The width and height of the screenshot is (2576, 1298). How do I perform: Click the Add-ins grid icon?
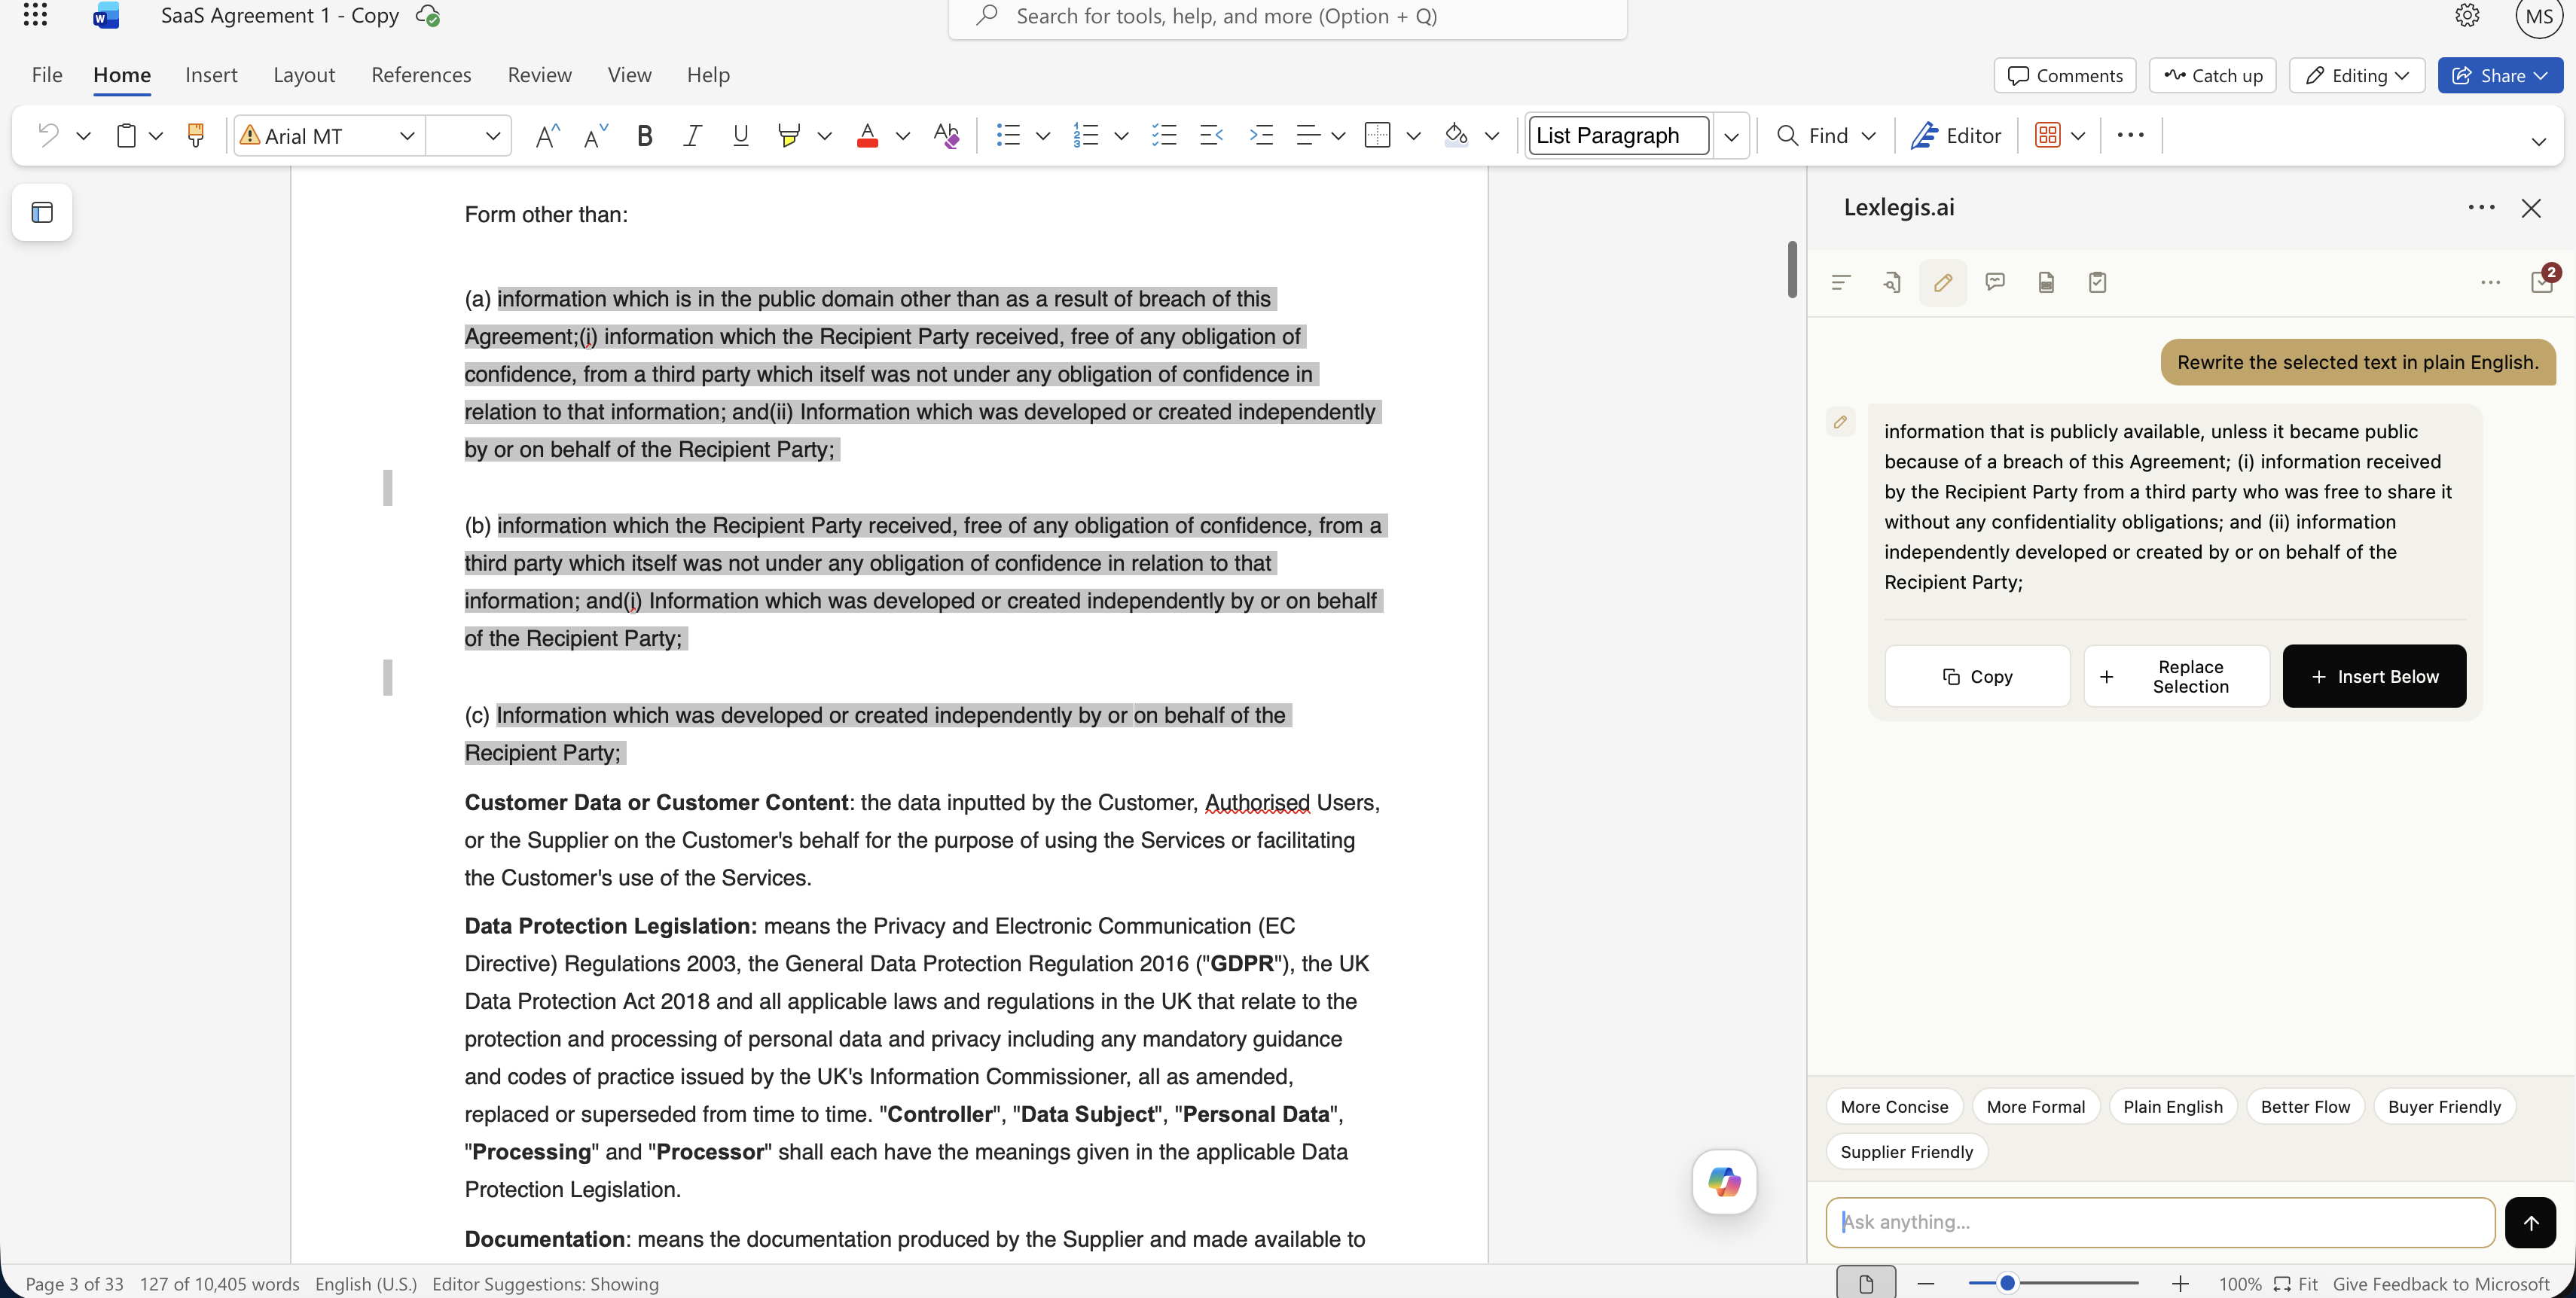pyautogui.click(x=2047, y=135)
